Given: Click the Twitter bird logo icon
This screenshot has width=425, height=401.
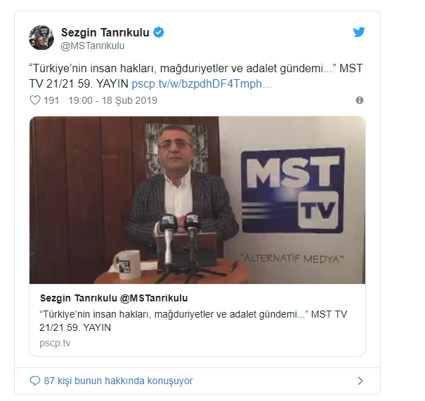Looking at the screenshot, I should click(359, 32).
